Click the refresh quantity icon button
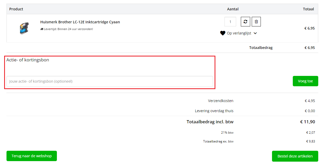 [246, 22]
